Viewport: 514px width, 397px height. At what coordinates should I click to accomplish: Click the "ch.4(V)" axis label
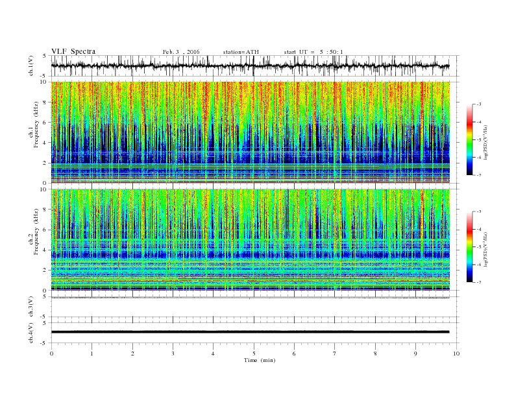coord(31,333)
